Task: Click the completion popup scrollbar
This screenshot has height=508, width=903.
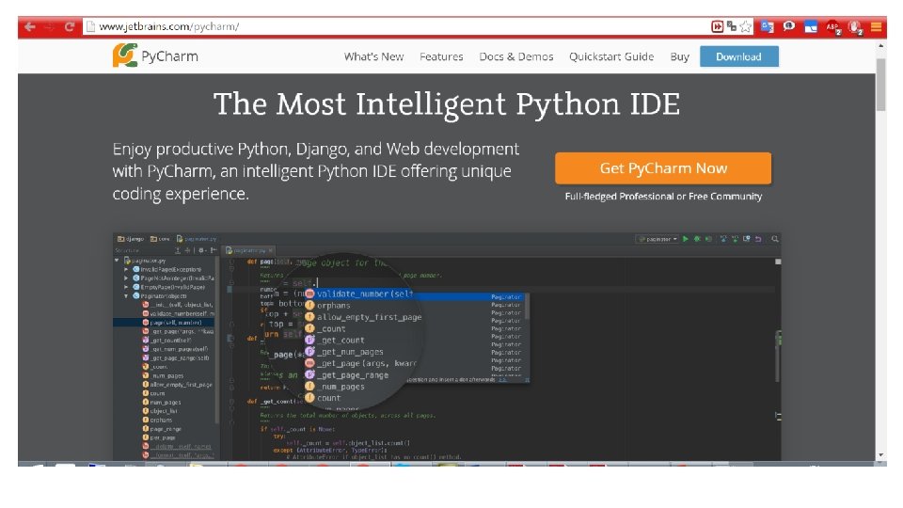Action: 527,307
